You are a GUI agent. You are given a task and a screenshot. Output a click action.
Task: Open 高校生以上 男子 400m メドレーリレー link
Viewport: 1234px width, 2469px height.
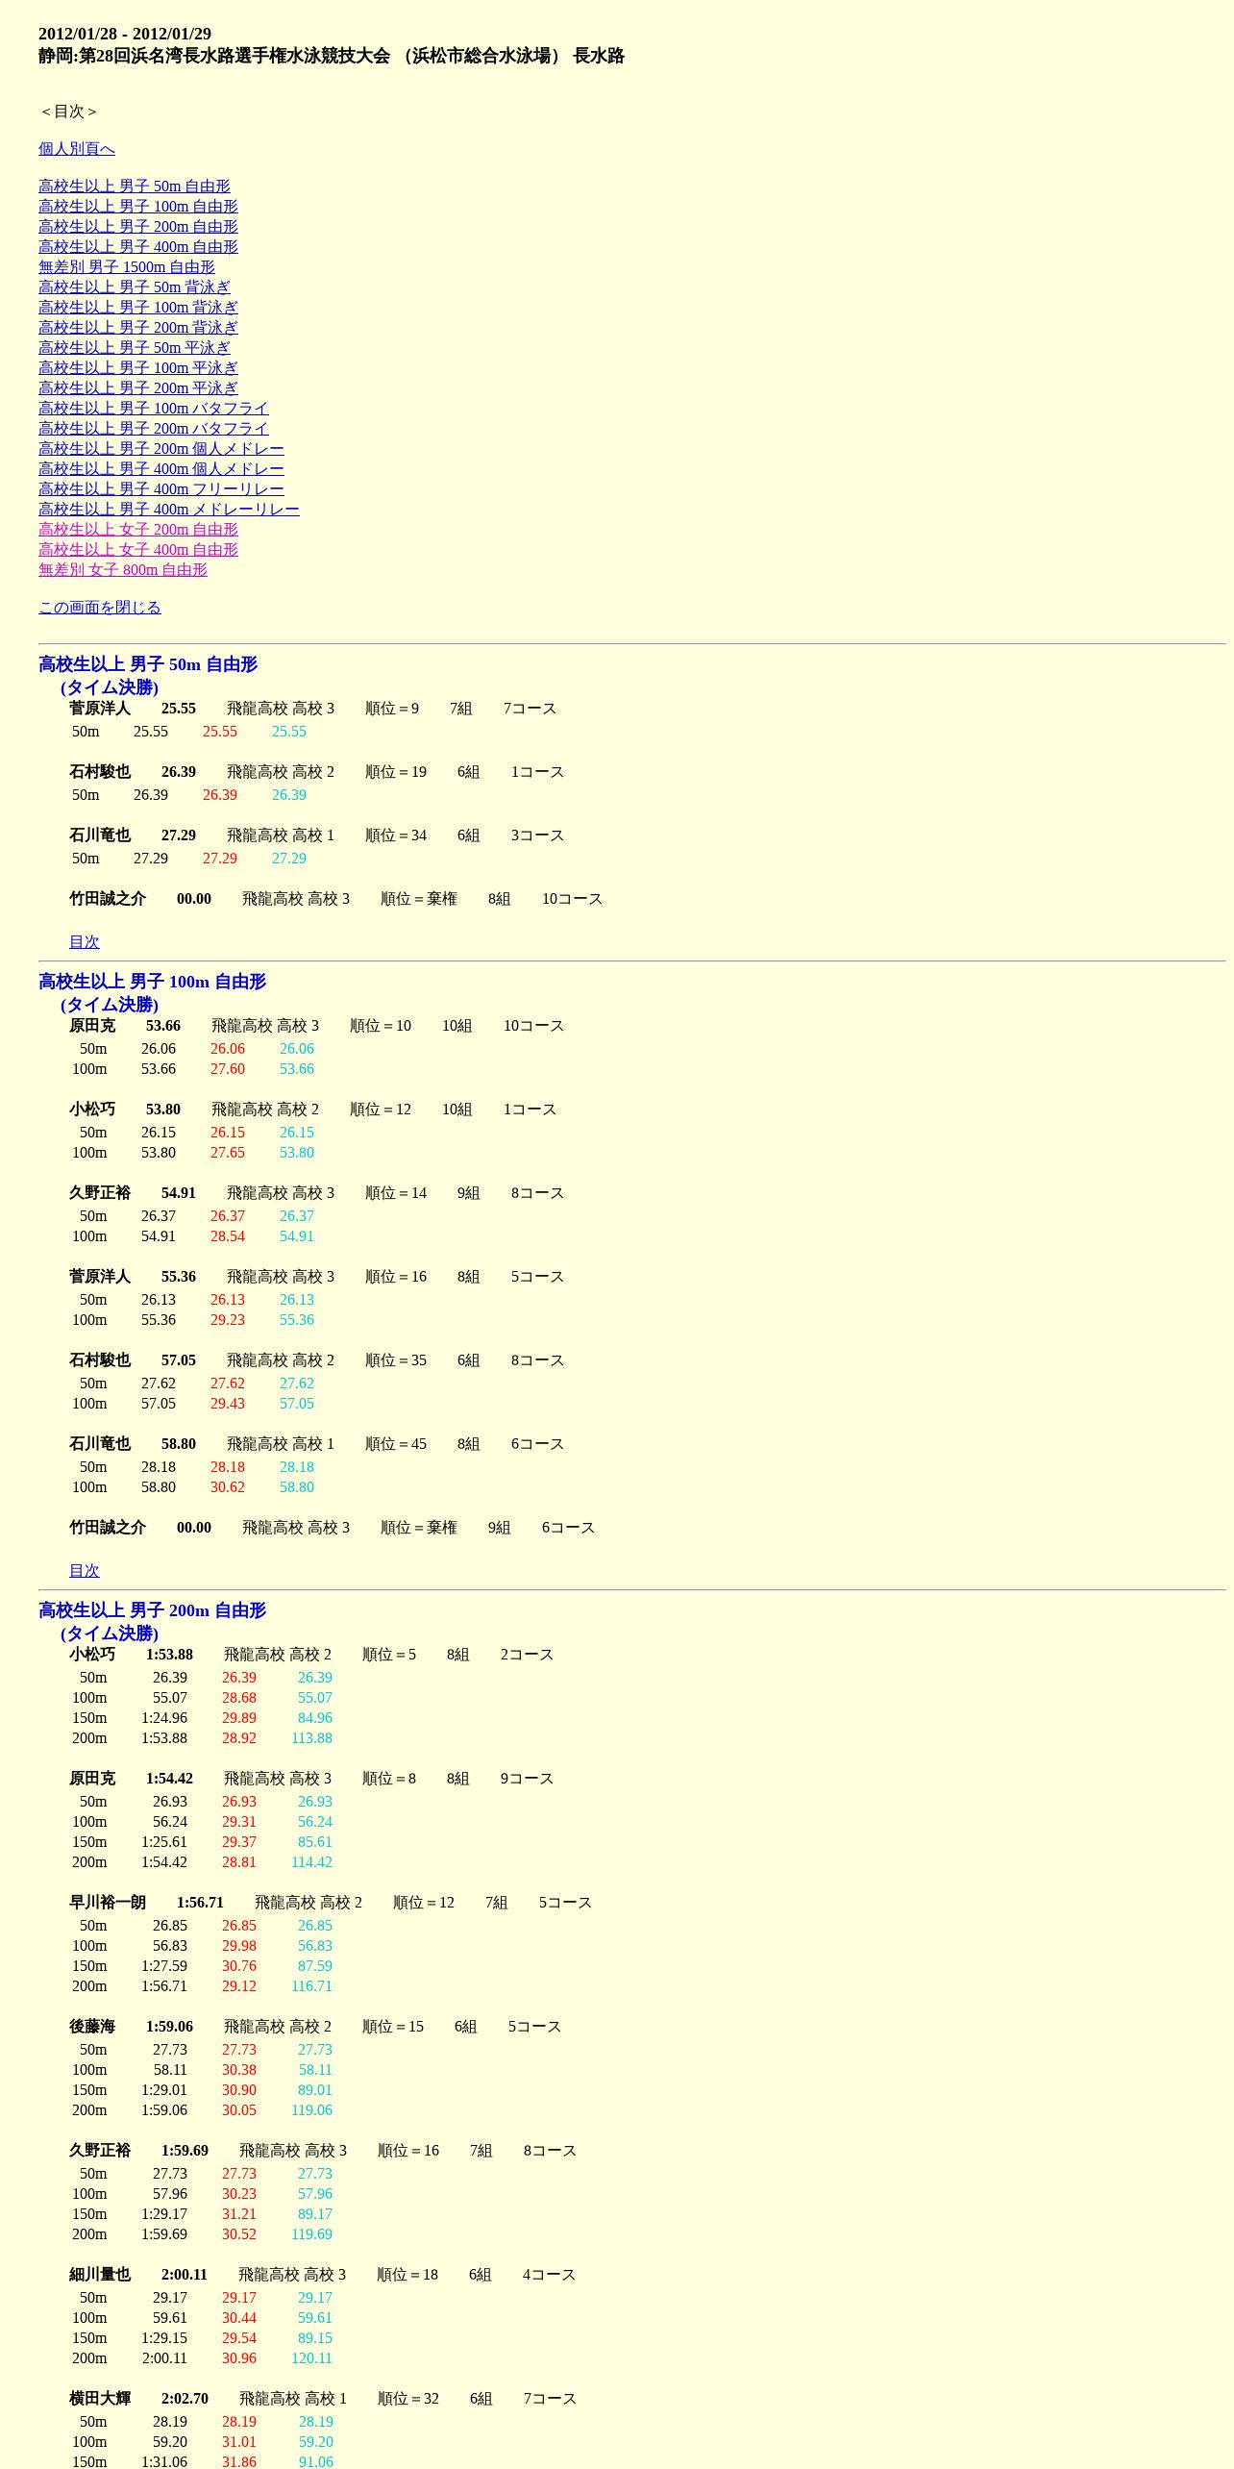pyautogui.click(x=169, y=510)
